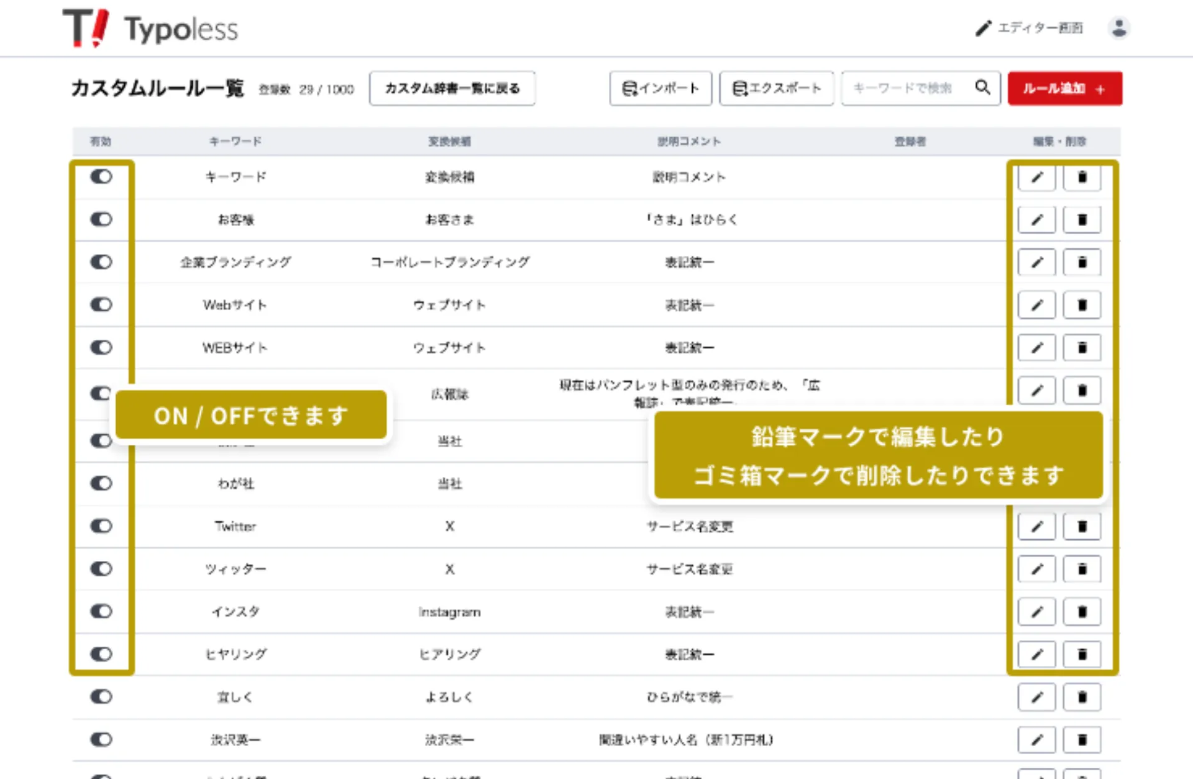
Task: Click the インポート button
Action: (660, 88)
